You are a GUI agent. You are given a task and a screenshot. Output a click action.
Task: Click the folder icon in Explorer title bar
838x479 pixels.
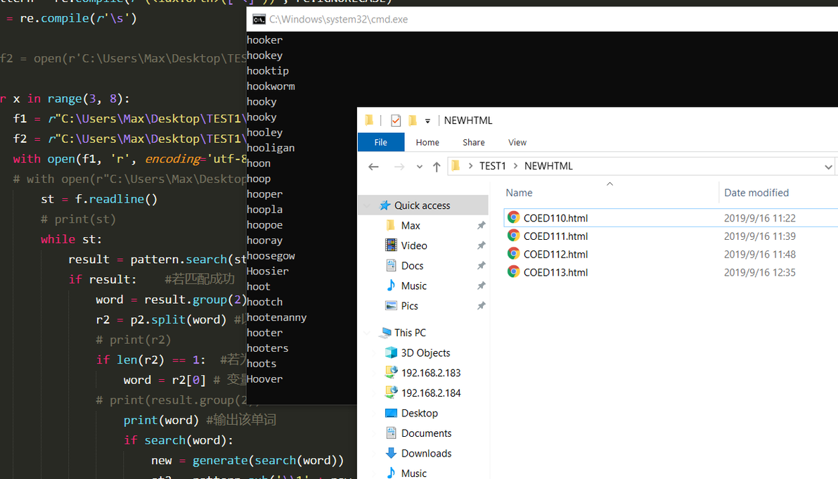click(369, 120)
